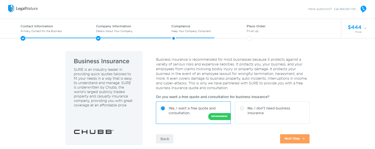Click the Place Order step circle
The image size is (375, 149).
(x=249, y=38)
